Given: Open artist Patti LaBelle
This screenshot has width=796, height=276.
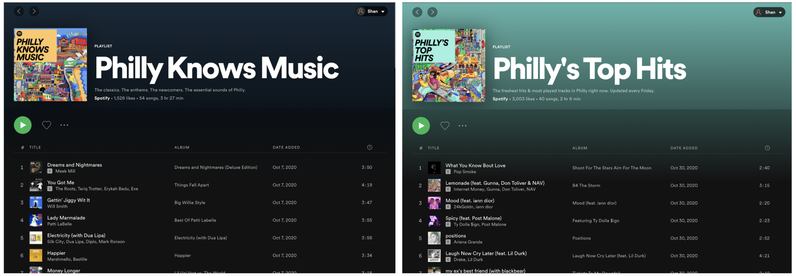Looking at the screenshot, I should [x=59, y=224].
